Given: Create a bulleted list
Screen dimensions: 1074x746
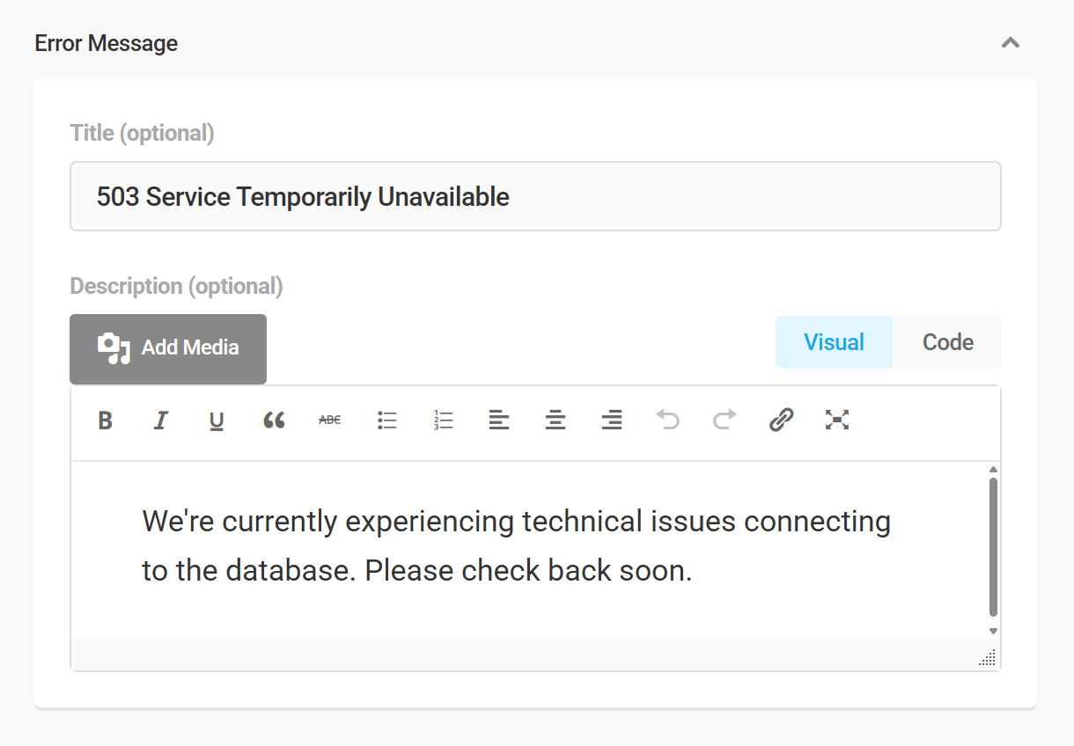Looking at the screenshot, I should [x=386, y=421].
